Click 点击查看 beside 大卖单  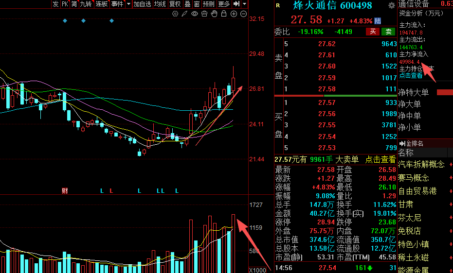[x=380, y=159]
